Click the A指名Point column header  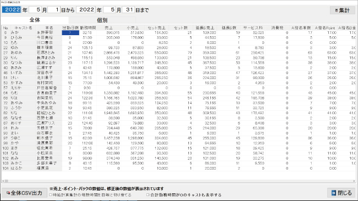point(325,28)
